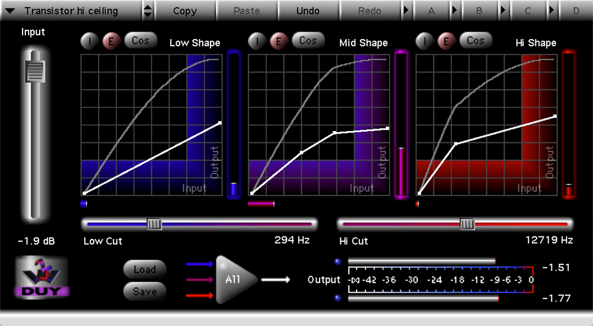Click the red arrow band selector
Screen dimensions: 593x326
199,294
